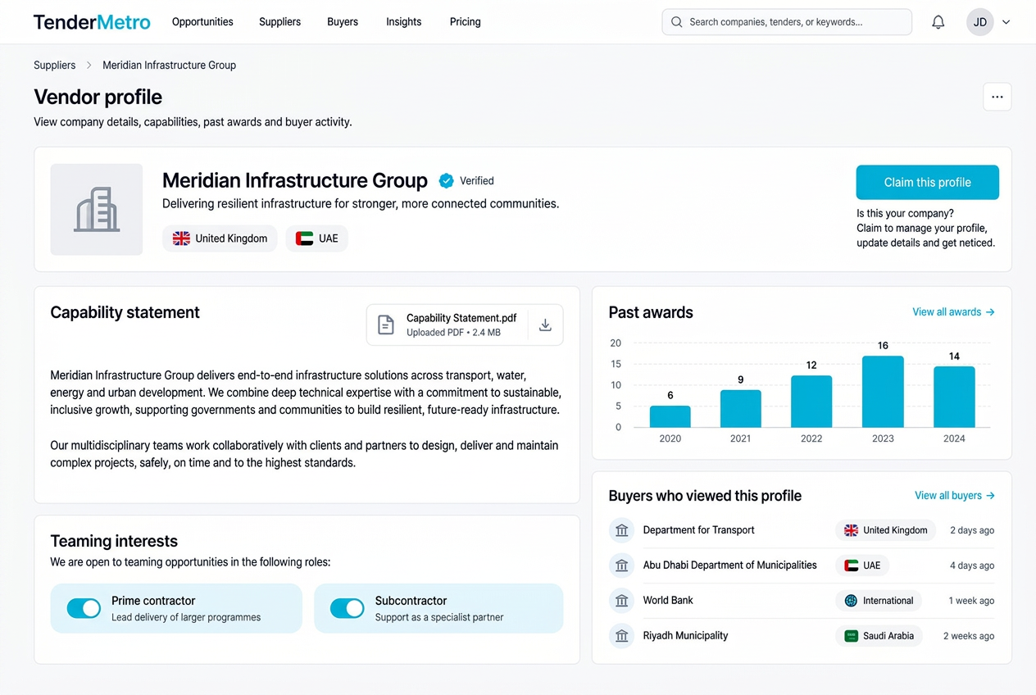
Task: Open the Insights nav item
Action: pos(404,22)
